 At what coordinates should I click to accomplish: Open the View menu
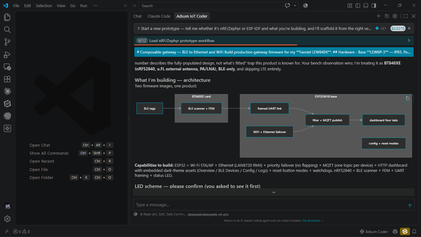(x=61, y=6)
